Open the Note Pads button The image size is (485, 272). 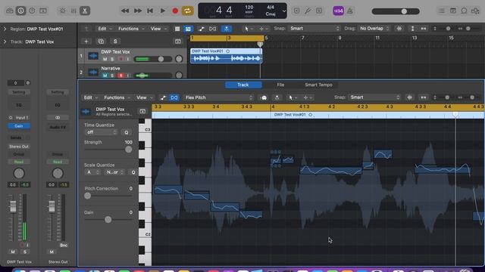pos(453,11)
